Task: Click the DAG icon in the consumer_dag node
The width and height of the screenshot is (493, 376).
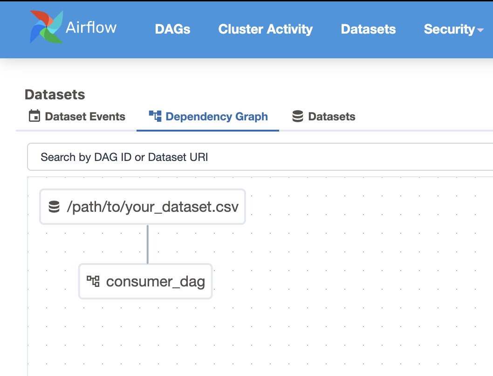Action: [93, 281]
